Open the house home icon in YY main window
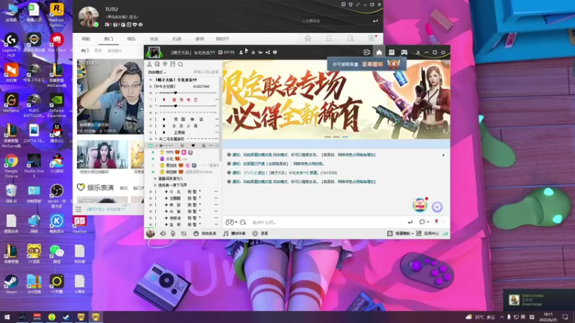 [308, 39]
